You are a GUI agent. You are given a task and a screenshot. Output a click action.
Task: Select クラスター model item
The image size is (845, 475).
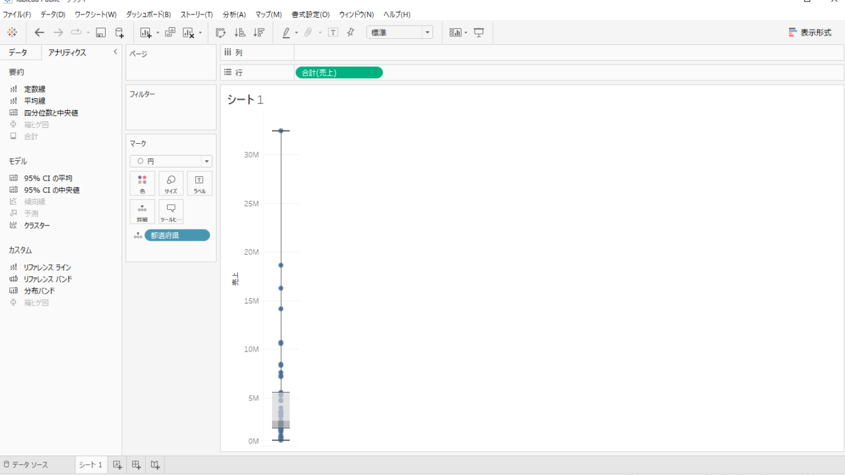(x=36, y=226)
